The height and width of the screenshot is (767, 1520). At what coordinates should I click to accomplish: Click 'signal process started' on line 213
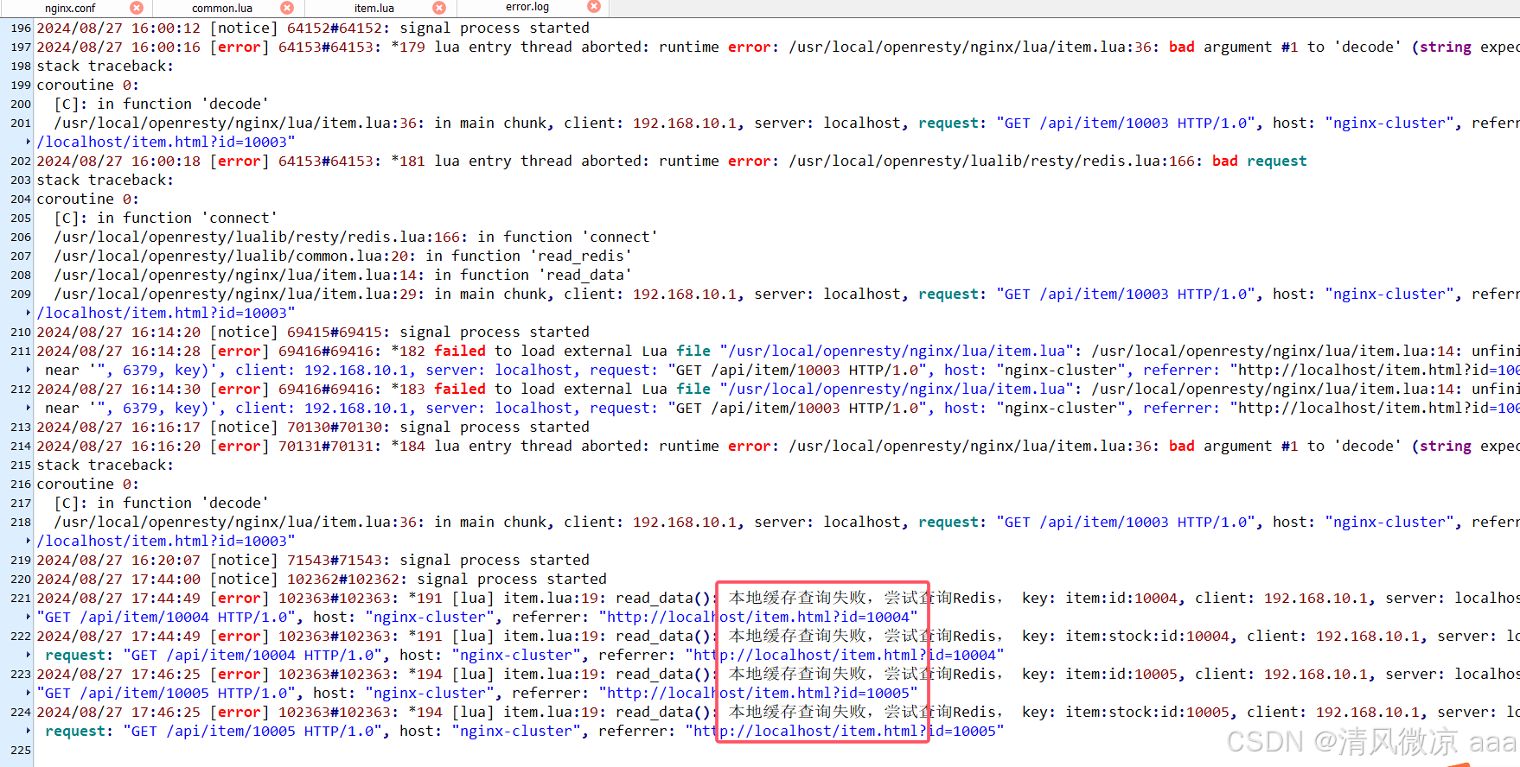click(x=495, y=428)
